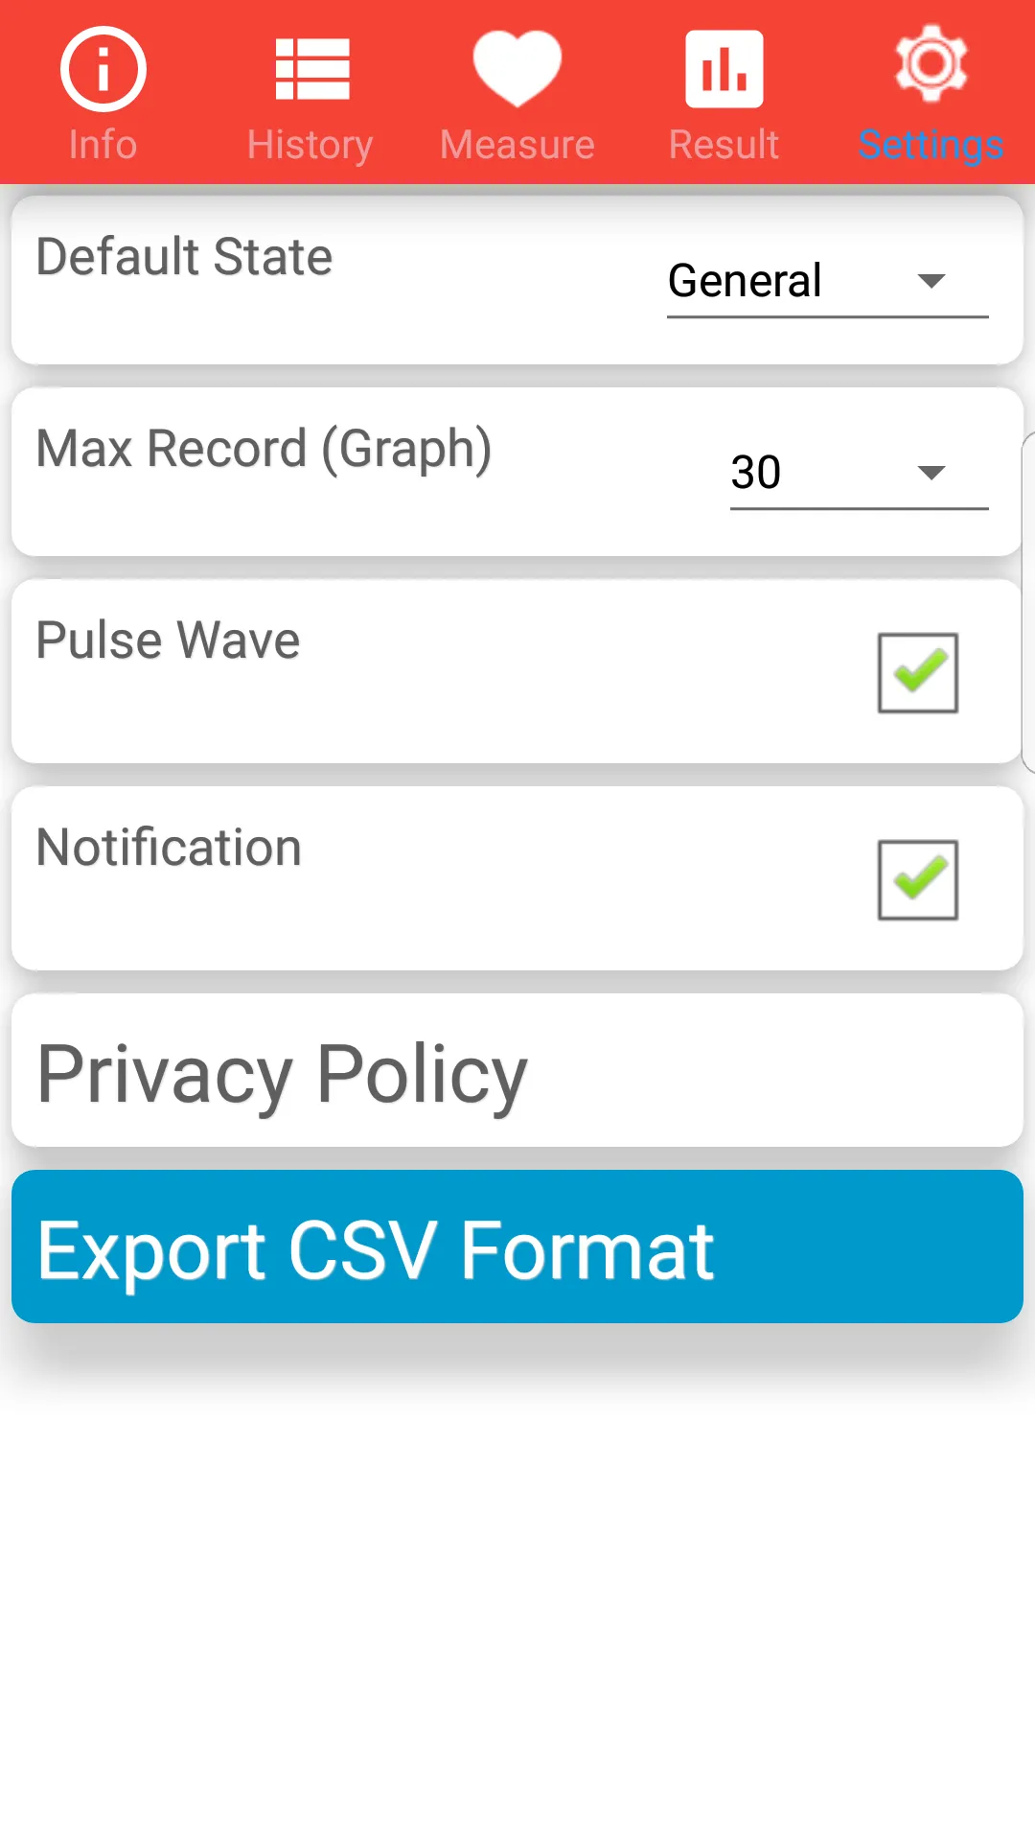This screenshot has width=1035, height=1841.
Task: Switch to the Measure tab label
Action: (x=517, y=145)
